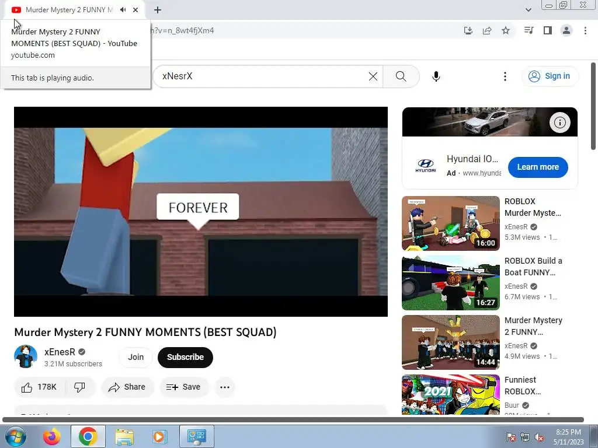Click the horizontal page scrollbar

[293, 420]
